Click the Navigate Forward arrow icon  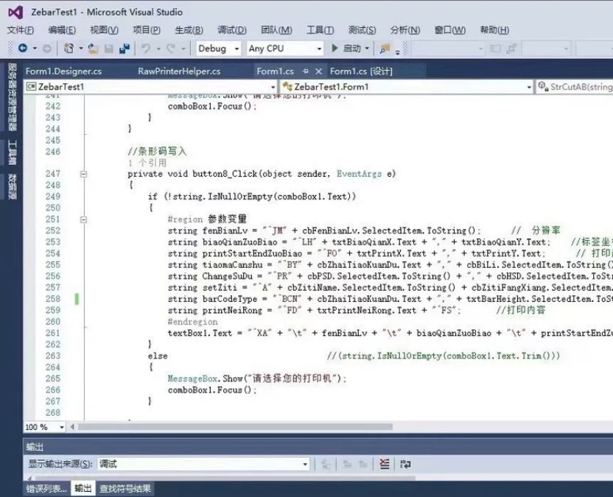[x=47, y=49]
